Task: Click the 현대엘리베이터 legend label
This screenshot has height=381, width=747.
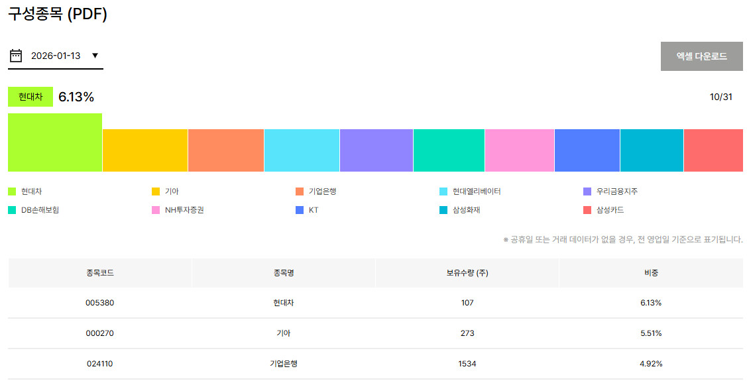Action: (477, 191)
